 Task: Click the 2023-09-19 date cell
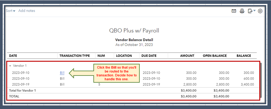[x=21, y=84]
